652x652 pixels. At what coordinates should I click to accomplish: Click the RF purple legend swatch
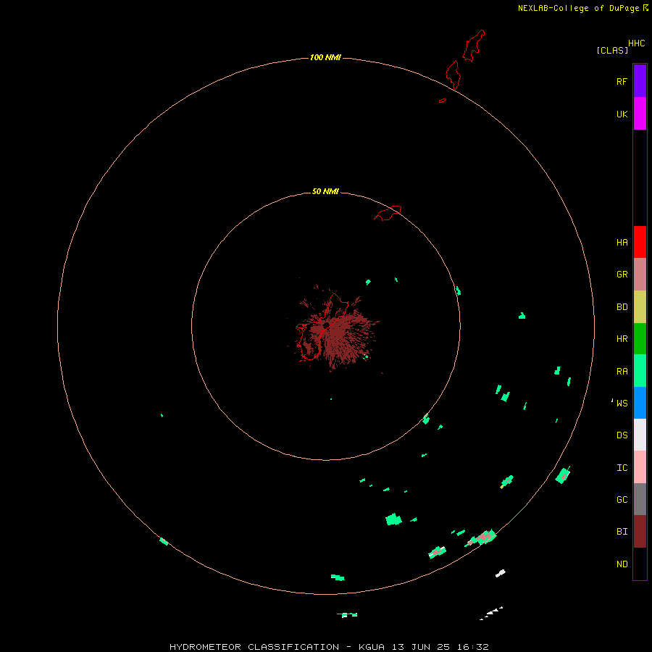640,81
